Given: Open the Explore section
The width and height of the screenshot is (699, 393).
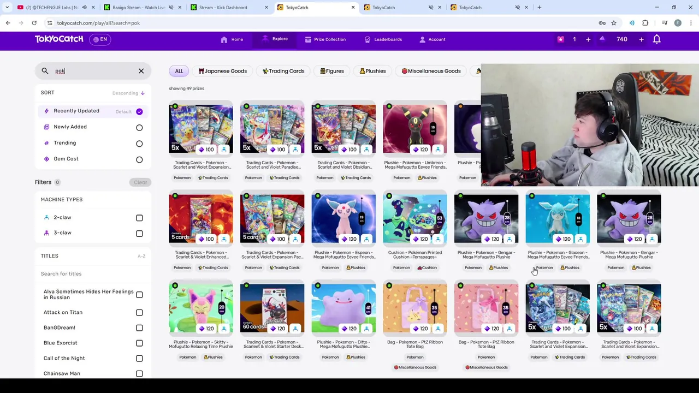Looking at the screenshot, I should click(275, 39).
